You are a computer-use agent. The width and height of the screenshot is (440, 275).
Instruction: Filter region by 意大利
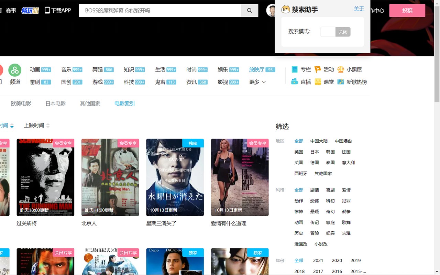coord(348,163)
